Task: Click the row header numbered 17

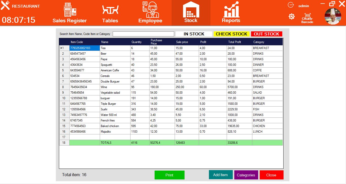Action: tap(64, 137)
